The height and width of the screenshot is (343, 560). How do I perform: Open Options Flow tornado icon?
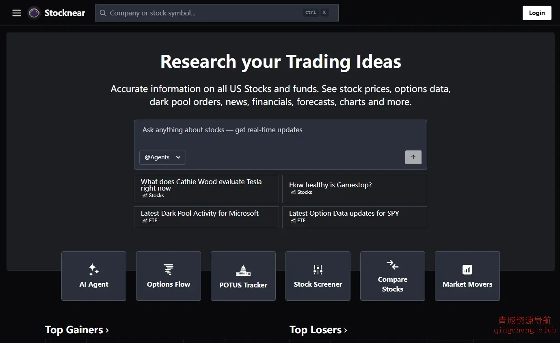tap(169, 270)
